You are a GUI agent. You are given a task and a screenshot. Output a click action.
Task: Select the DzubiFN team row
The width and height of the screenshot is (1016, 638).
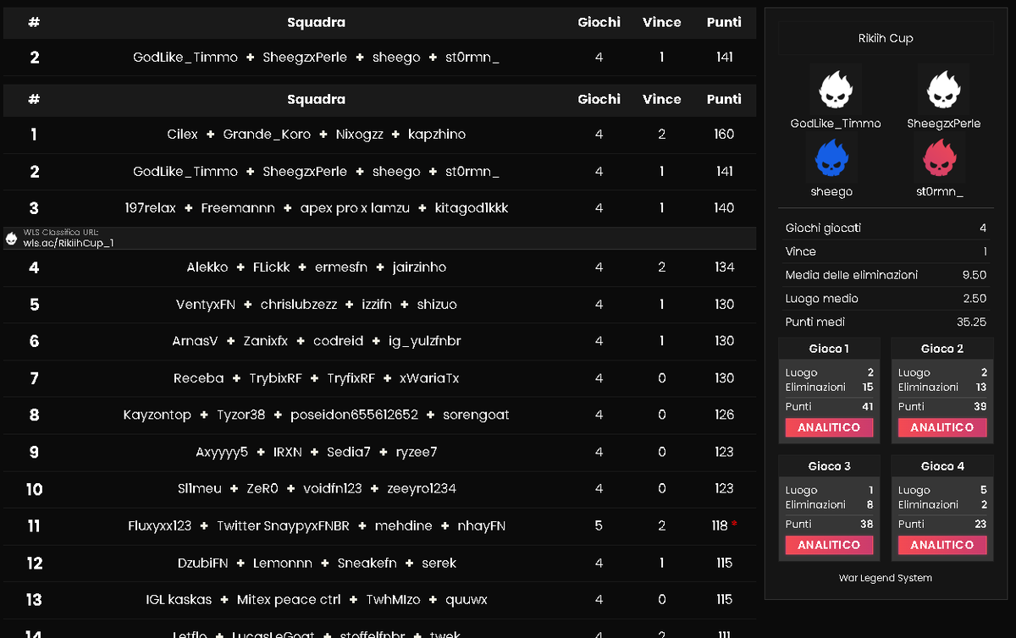(x=379, y=563)
